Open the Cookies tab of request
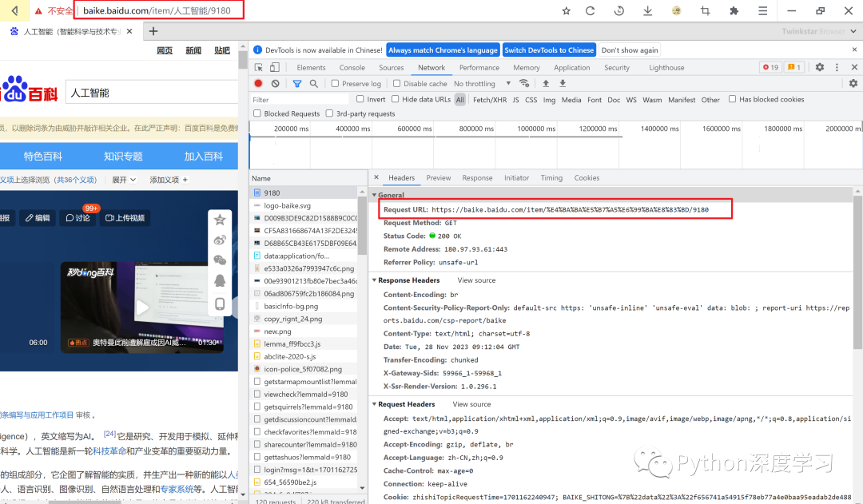The height and width of the screenshot is (504, 863). click(x=587, y=178)
